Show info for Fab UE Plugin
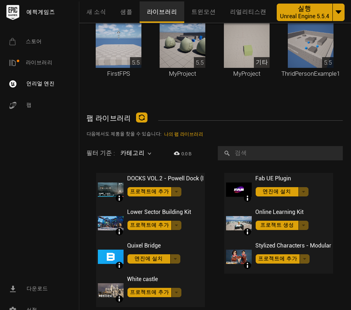351x310 pixels. click(247, 198)
